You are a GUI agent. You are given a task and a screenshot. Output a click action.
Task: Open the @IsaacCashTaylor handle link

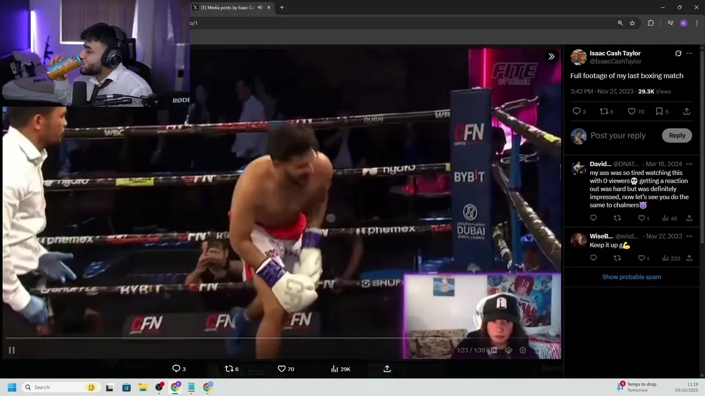point(616,62)
